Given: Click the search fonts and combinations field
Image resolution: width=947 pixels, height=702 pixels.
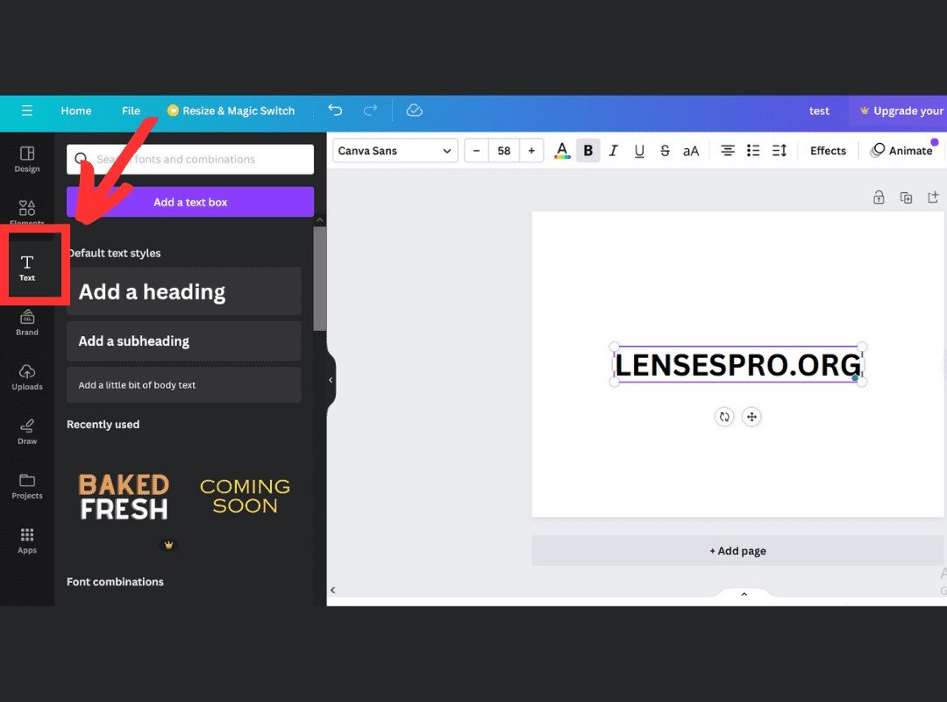Looking at the screenshot, I should (190, 159).
